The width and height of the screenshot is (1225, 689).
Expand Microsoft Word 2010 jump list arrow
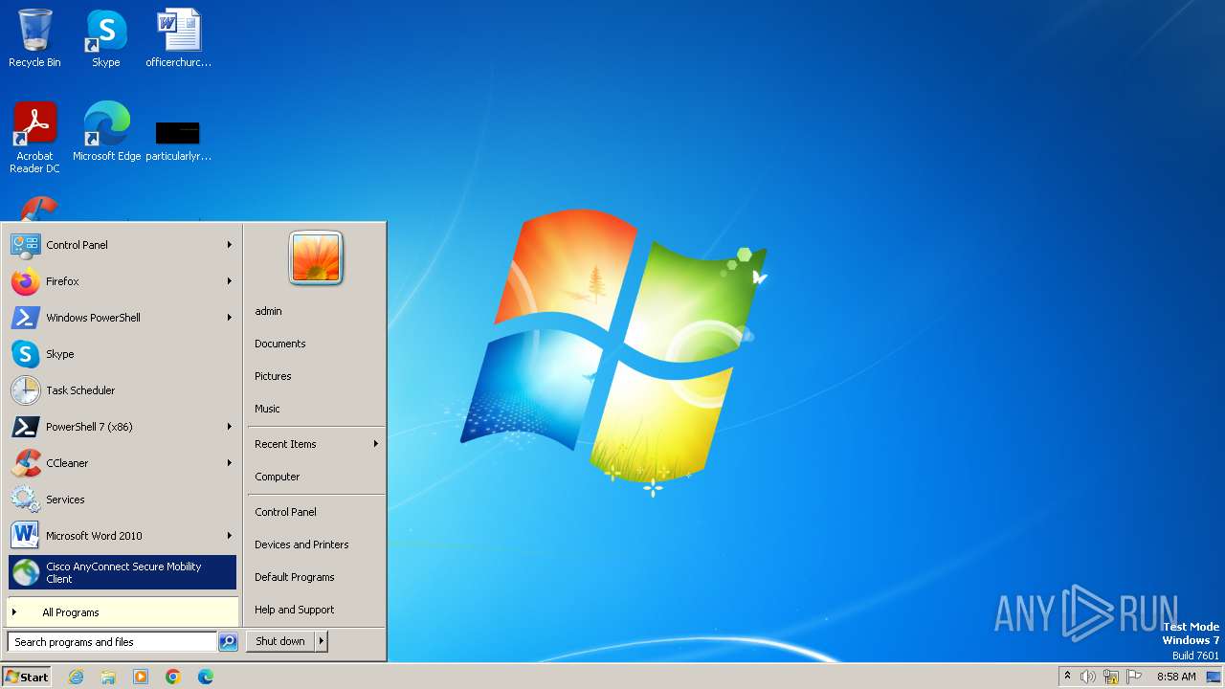pos(229,536)
